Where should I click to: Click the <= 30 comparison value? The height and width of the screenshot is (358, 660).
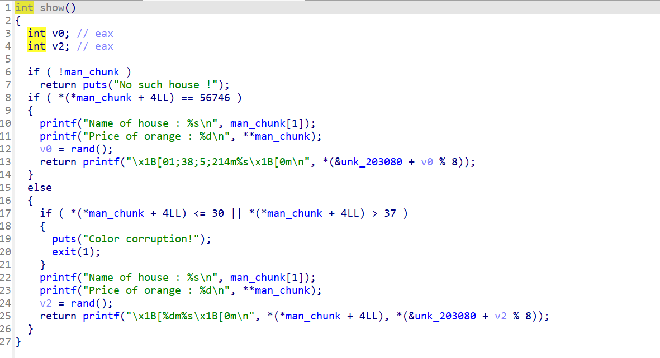[x=217, y=213]
